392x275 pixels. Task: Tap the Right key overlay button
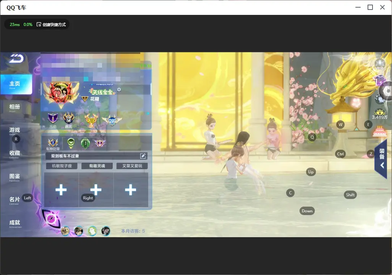pyautogui.click(x=88, y=198)
